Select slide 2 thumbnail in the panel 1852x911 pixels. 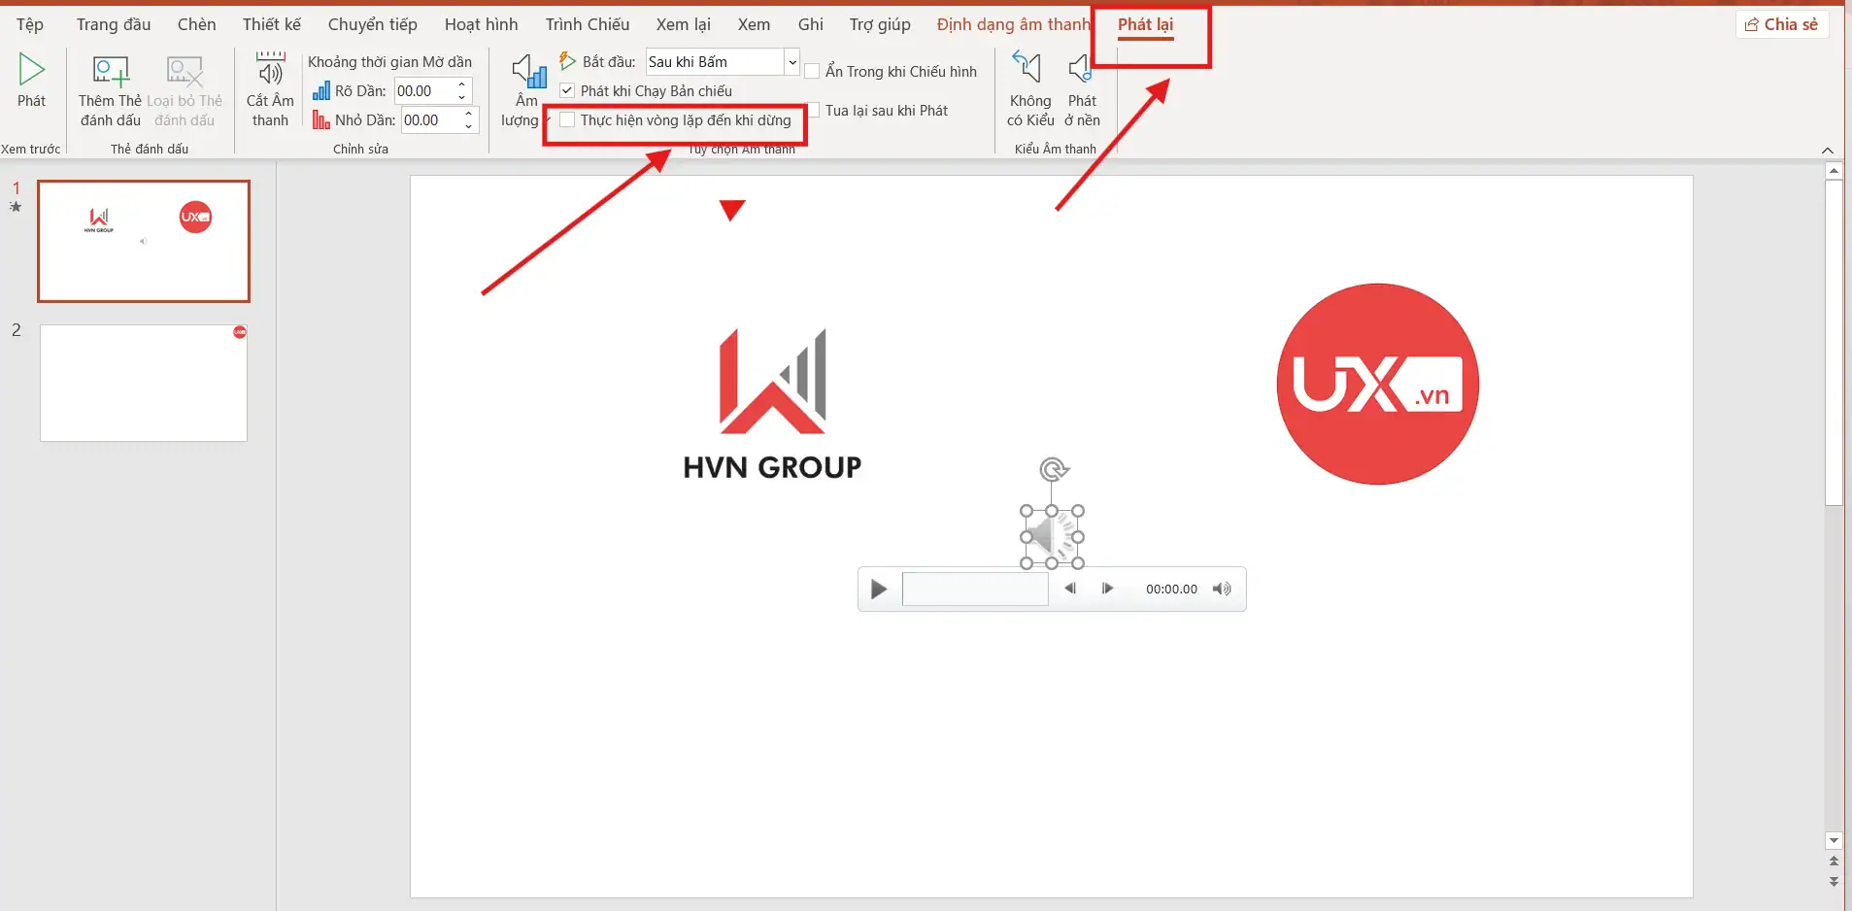point(143,382)
